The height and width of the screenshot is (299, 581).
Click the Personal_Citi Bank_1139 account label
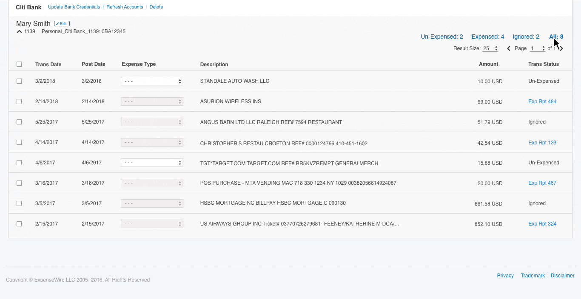83,31
